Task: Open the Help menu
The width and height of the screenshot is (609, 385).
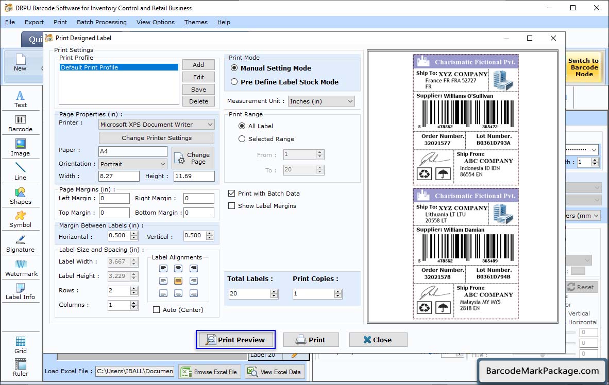Action: tap(224, 22)
